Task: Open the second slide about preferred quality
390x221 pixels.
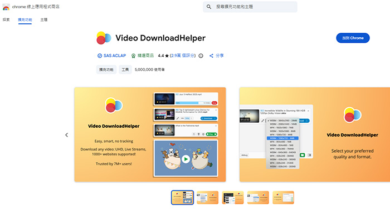Action: pos(315,134)
